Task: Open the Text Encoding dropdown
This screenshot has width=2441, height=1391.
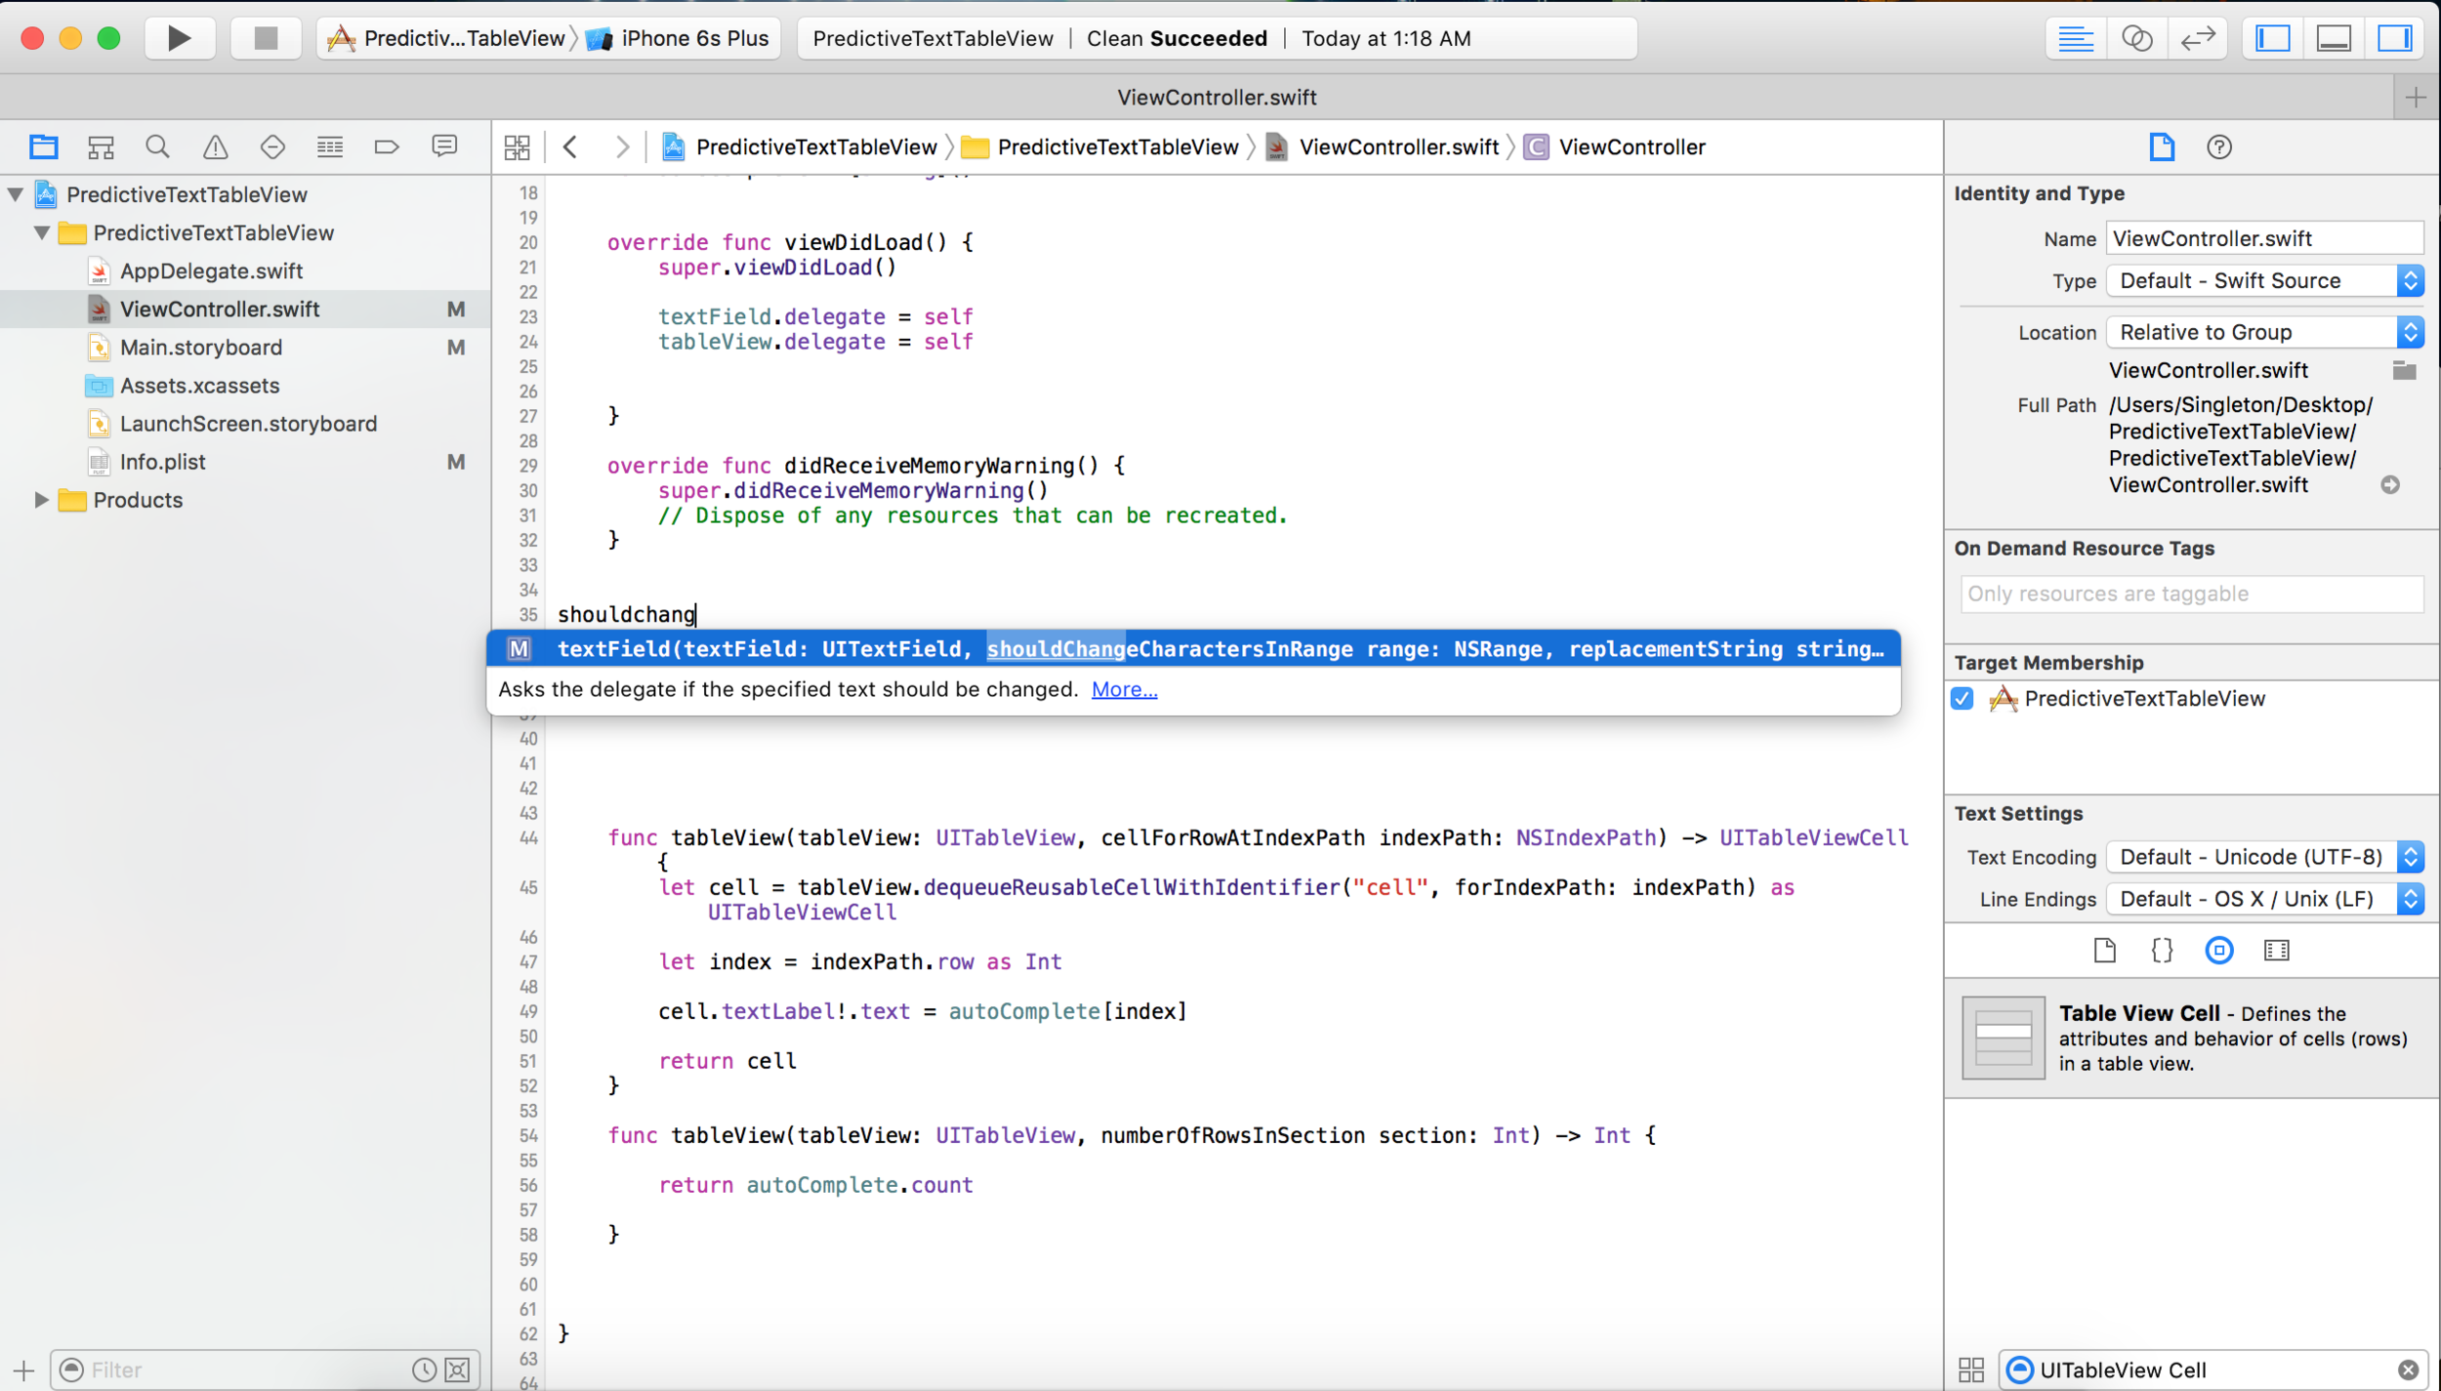Action: tap(2264, 857)
